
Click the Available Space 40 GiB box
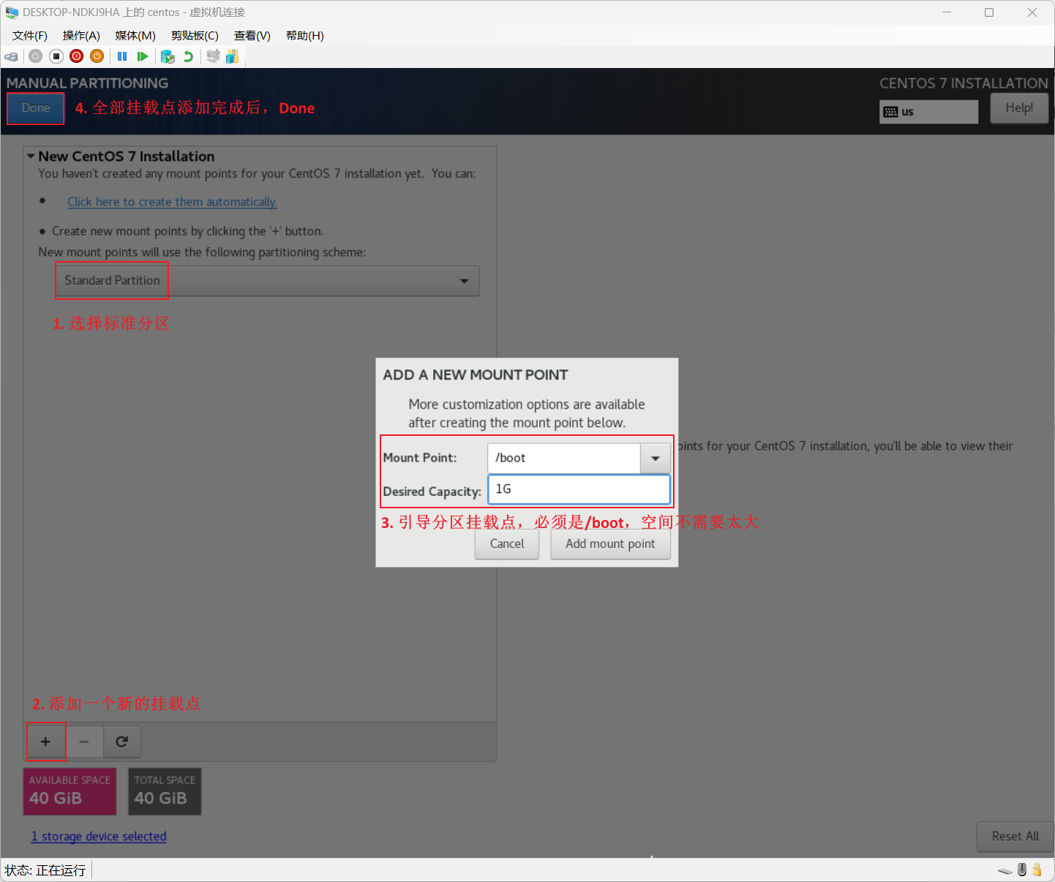[70, 791]
